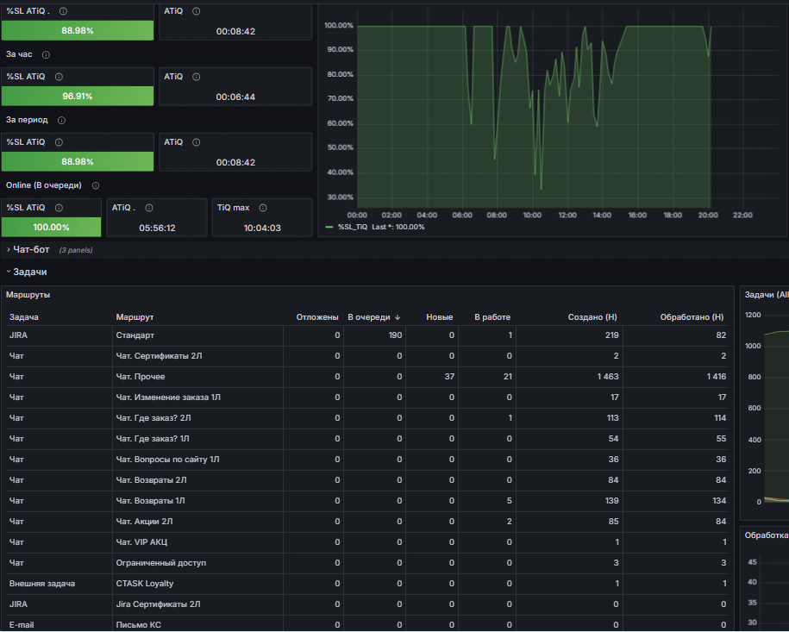Click the sort arrow on 'В очереди' column
Image resolution: width=789 pixels, height=632 pixels.
click(398, 317)
